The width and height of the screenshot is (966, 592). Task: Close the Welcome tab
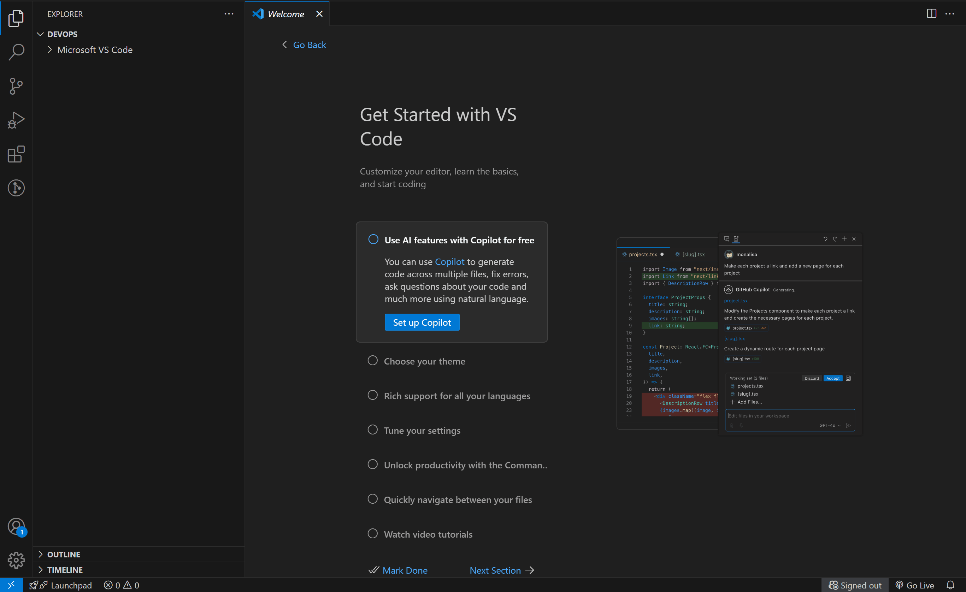click(319, 14)
